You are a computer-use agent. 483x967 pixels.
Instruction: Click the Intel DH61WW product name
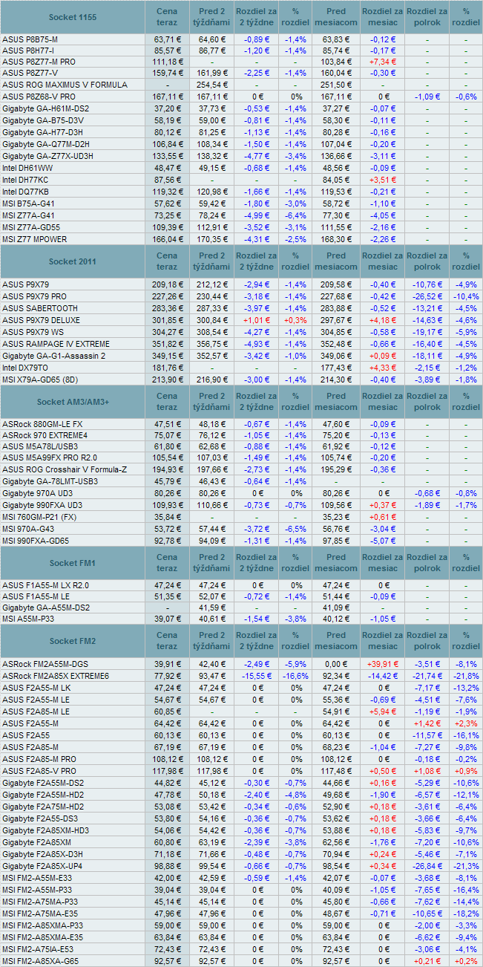[28, 168]
